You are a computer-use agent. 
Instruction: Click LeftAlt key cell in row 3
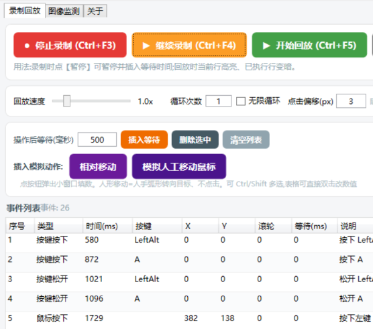click(x=147, y=279)
